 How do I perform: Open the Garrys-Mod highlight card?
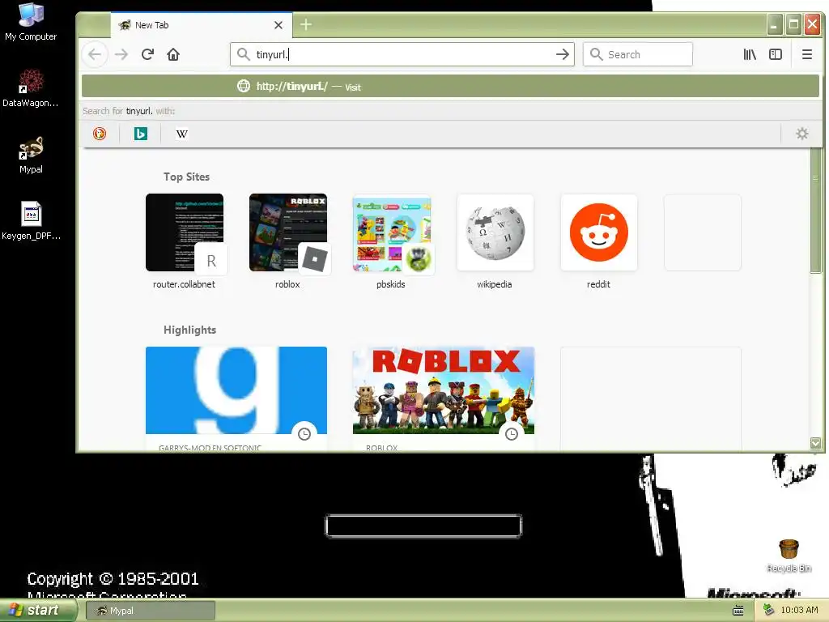236,398
